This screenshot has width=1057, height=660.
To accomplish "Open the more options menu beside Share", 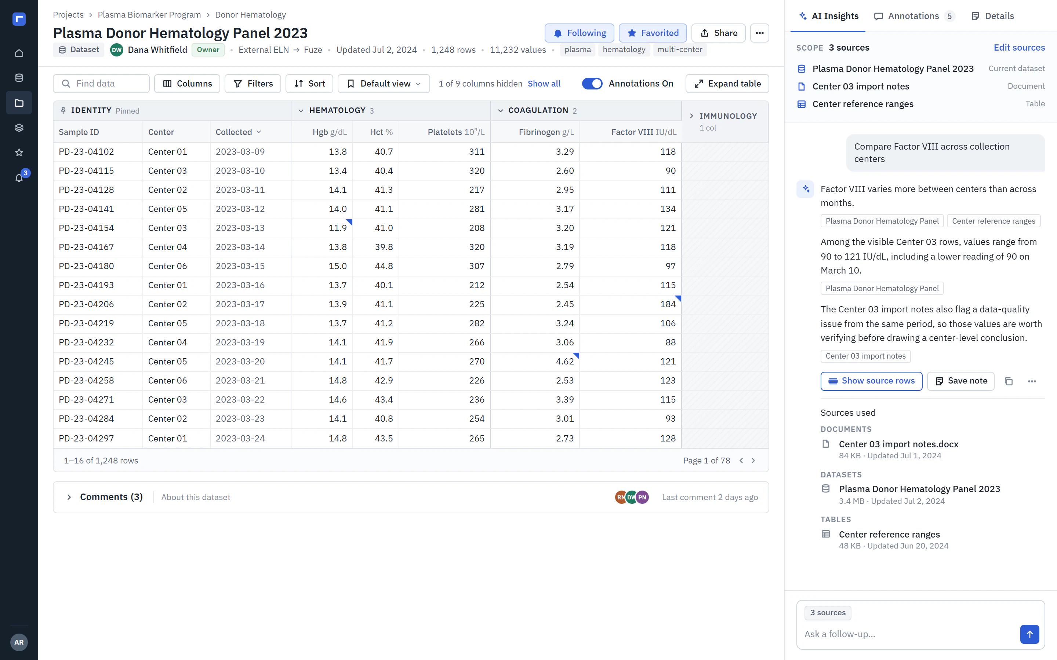I will pos(760,33).
